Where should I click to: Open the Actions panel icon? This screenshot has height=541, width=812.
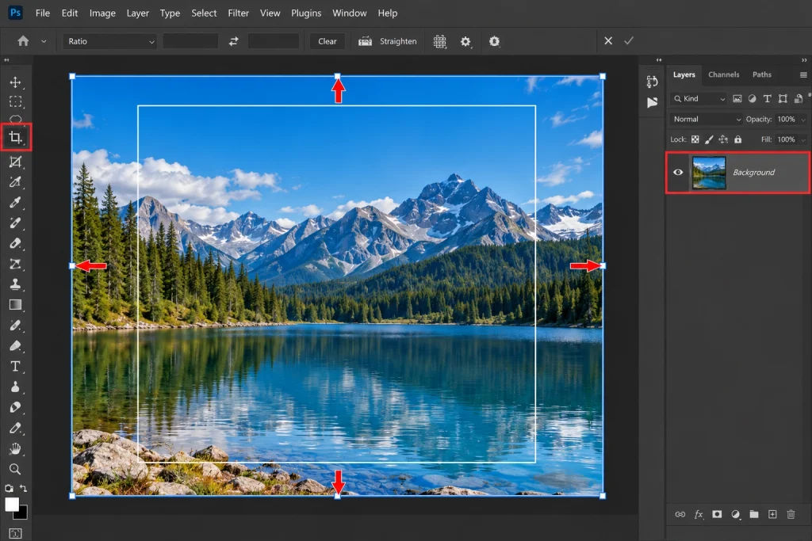[x=652, y=102]
